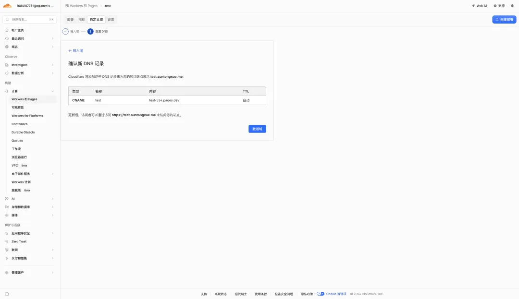Expand the 域名 menu chevron
519x299 pixels.
pos(53,47)
